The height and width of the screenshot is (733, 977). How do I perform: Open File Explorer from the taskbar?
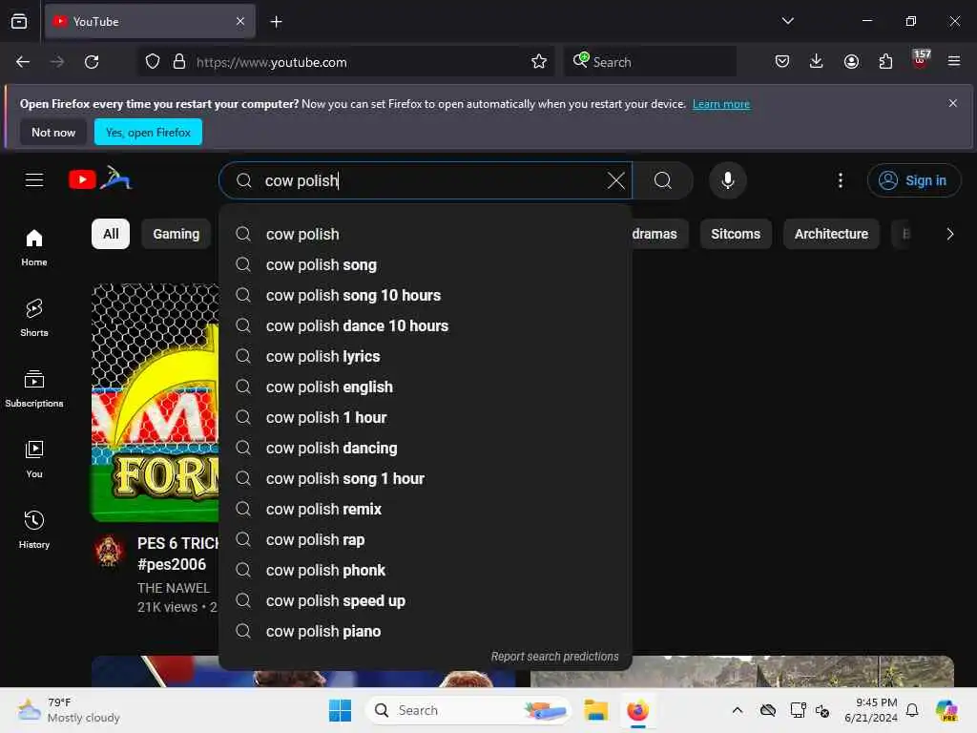click(595, 710)
